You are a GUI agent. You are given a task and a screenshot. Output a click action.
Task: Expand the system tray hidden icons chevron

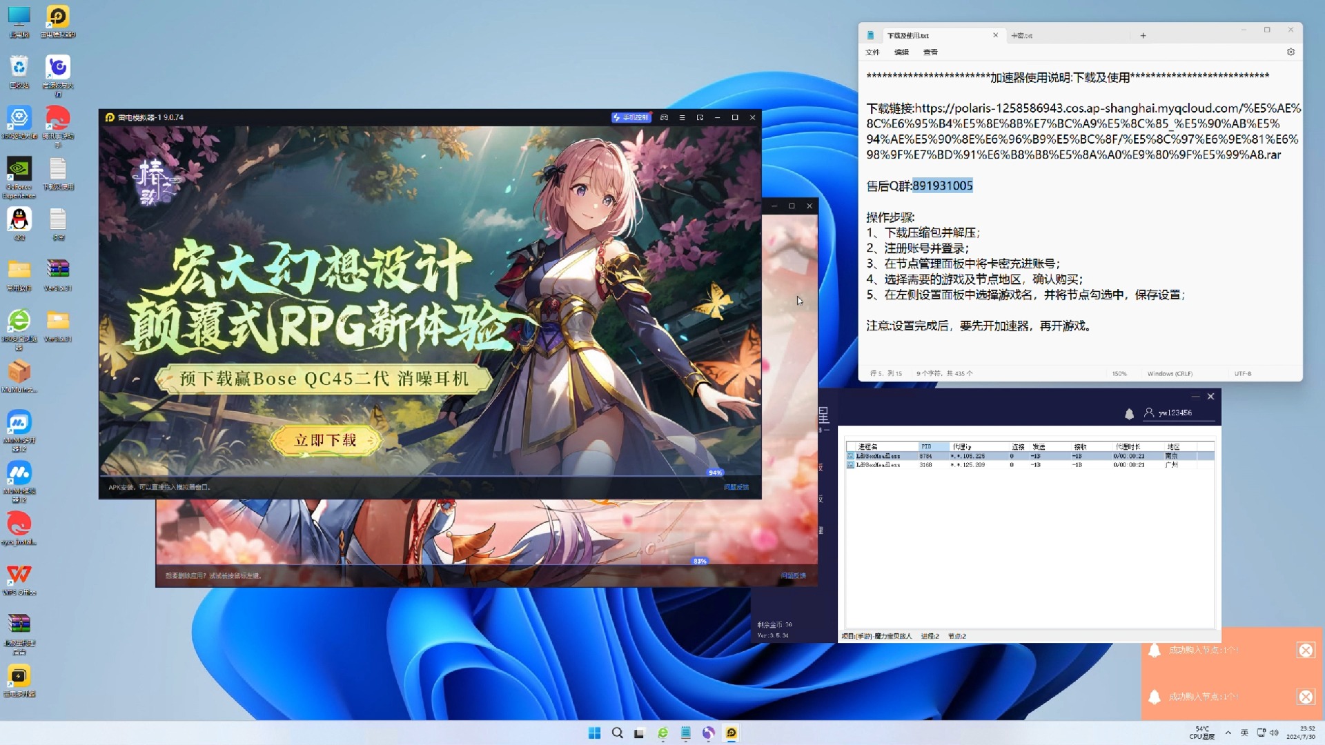pos(1228,733)
